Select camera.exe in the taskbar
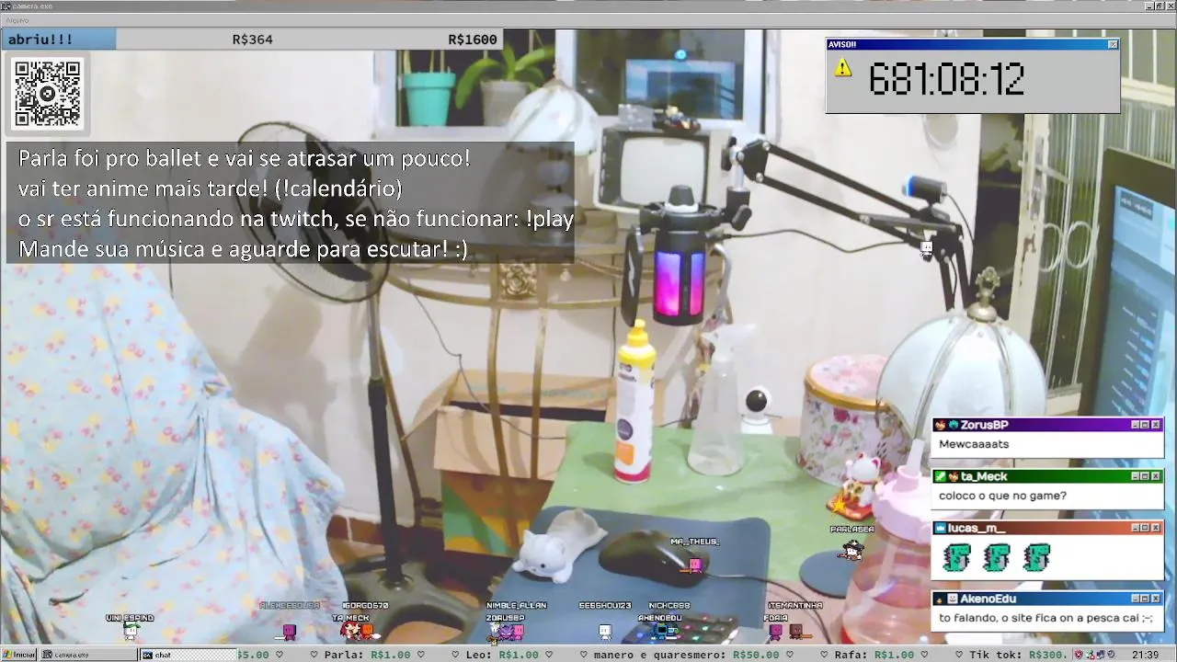The width and height of the screenshot is (1177, 662). point(87,655)
